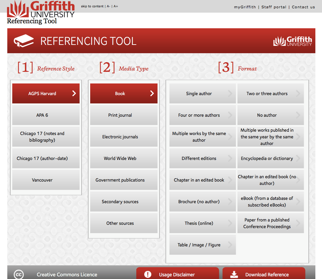Viewport: 322px width, 279px height.
Task: Select the AGPS Harvard reference style
Action: [46, 93]
